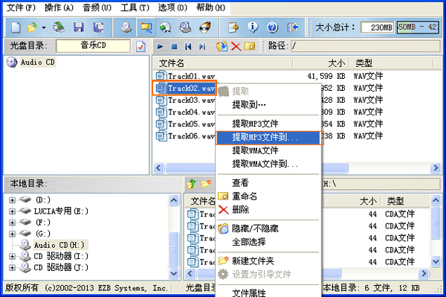Viewport: 446px width, 297px height.
Task: Click the disc properties checkmark icon
Action: 140,46
